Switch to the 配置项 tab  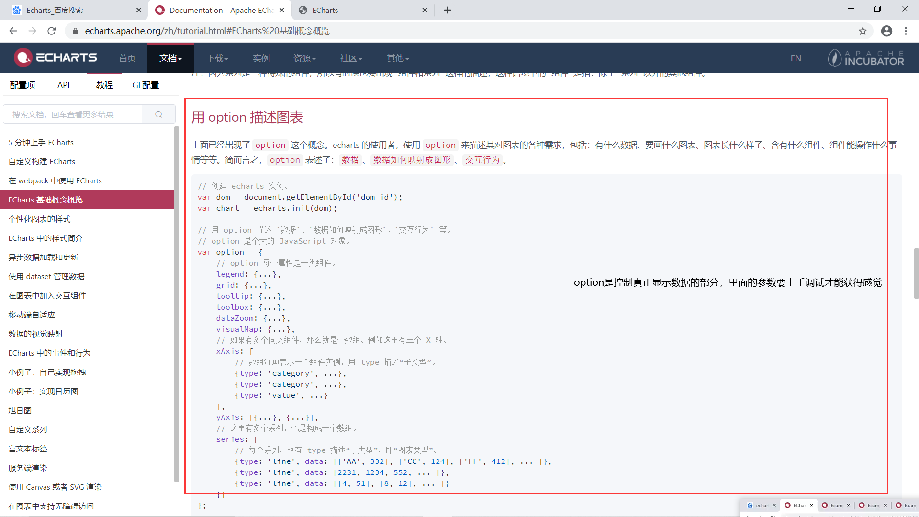point(22,85)
